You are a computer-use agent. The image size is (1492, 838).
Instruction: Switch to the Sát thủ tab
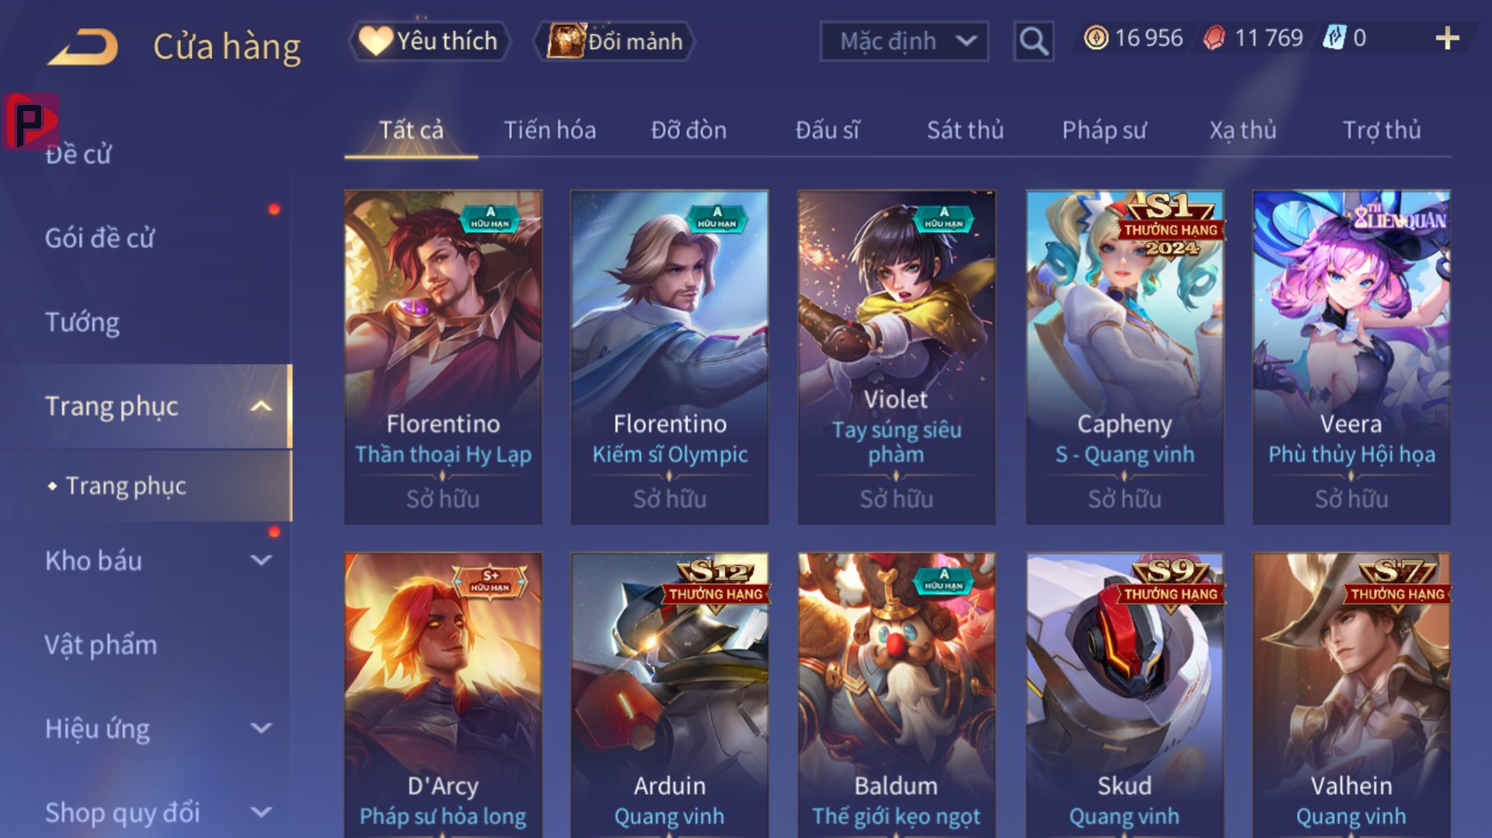[964, 130]
